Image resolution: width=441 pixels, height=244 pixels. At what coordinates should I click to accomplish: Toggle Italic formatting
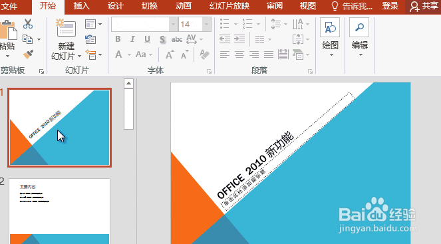[132, 39]
